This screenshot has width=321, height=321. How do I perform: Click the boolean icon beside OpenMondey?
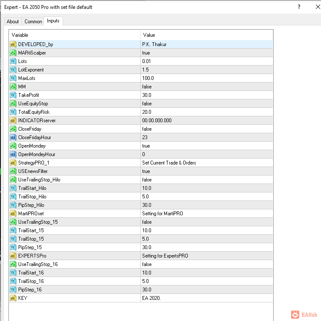click(13, 146)
